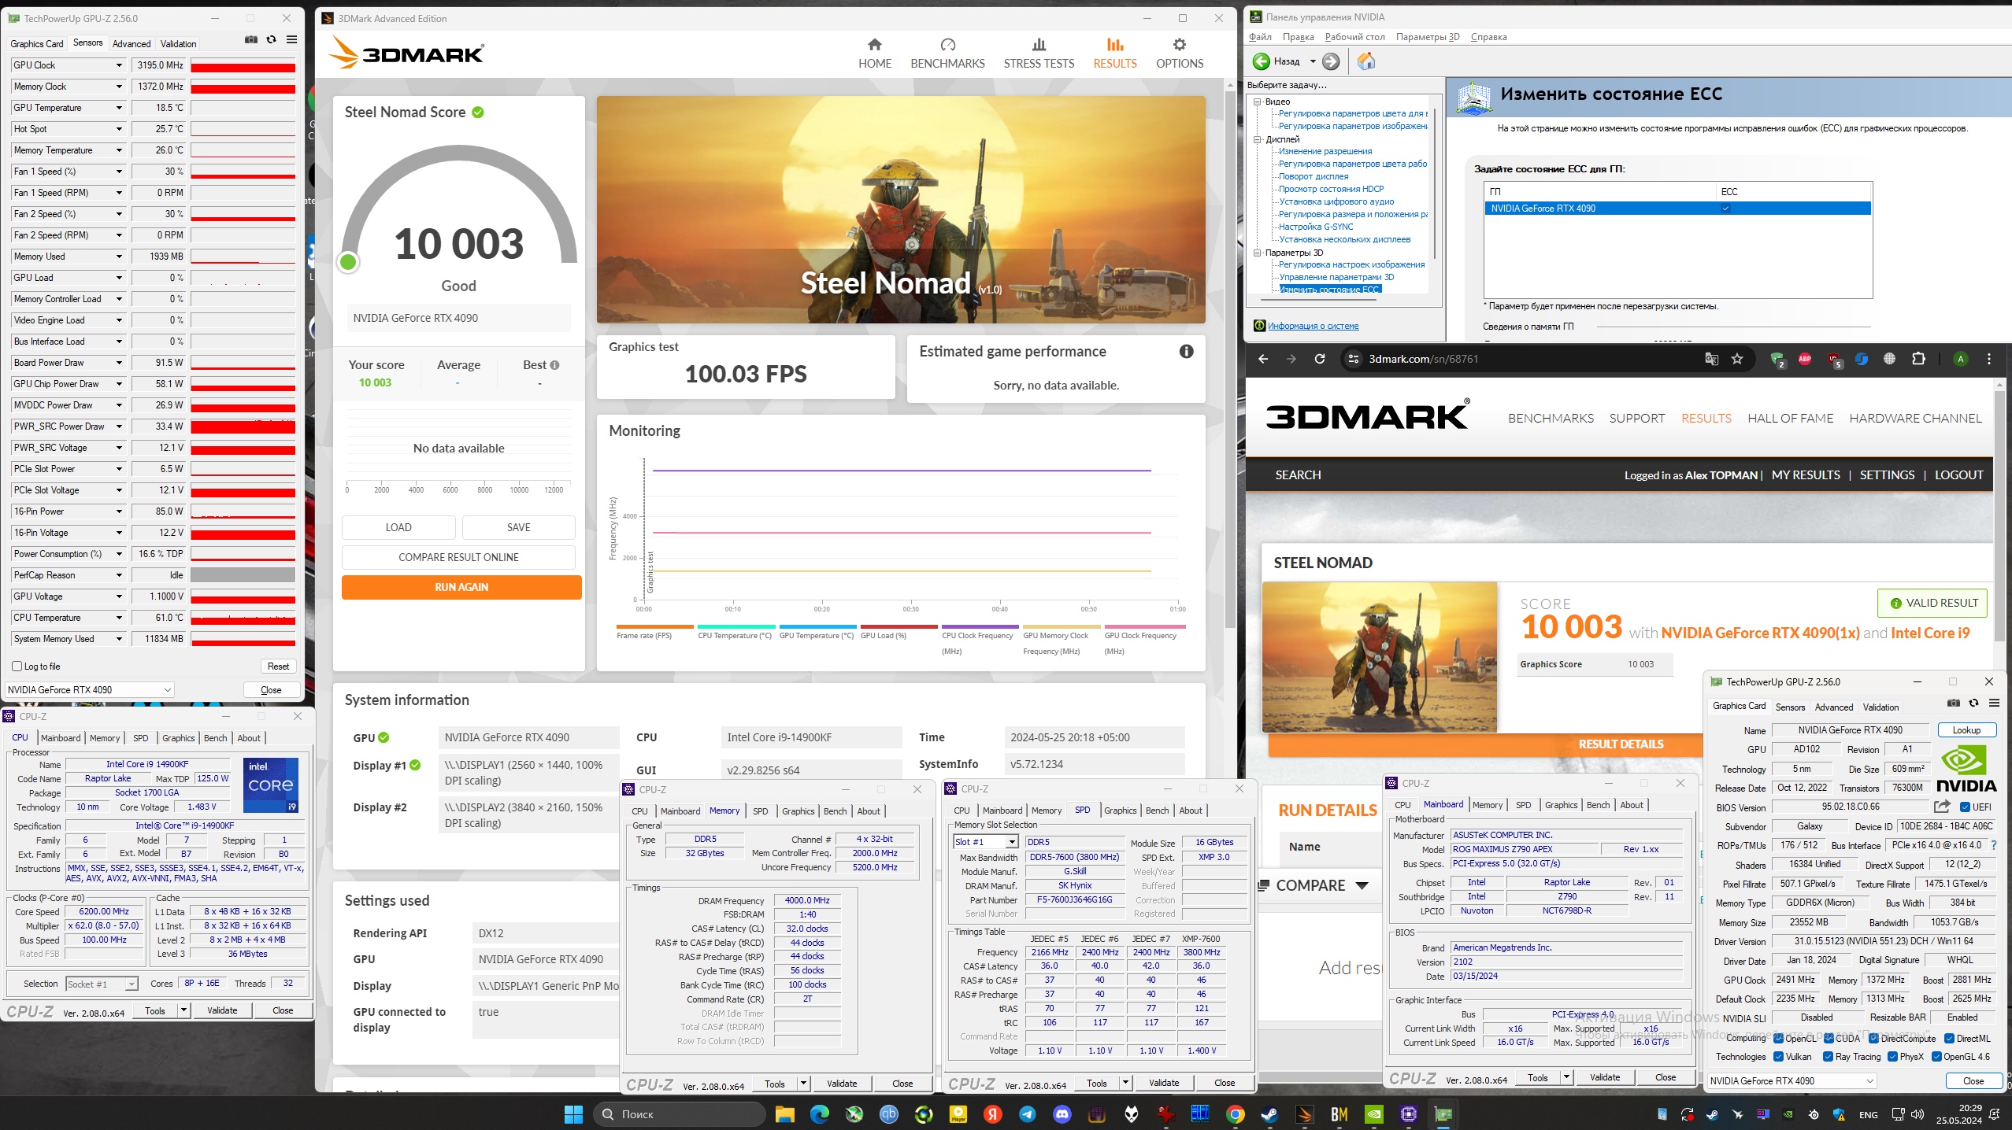Open GPU Clock sensor dropdown

coord(120,65)
